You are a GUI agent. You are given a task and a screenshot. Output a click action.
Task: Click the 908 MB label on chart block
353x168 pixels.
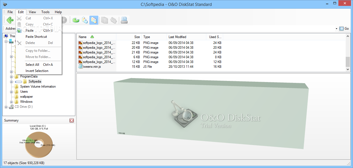click(122, 133)
